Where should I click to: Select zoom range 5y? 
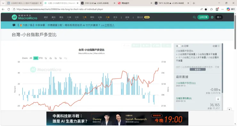click(61, 58)
